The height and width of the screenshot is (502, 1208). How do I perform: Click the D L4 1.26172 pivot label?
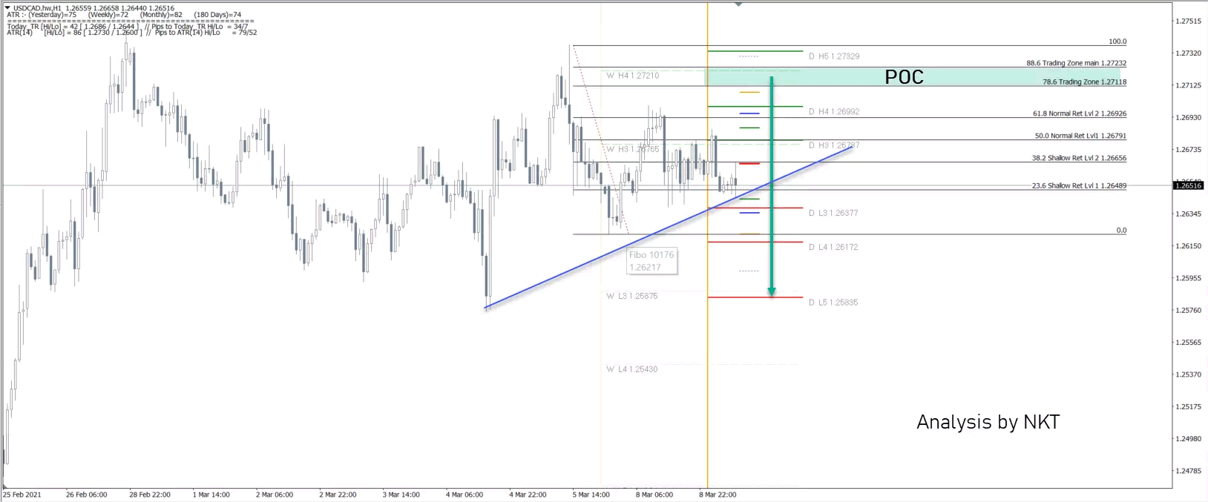833,247
